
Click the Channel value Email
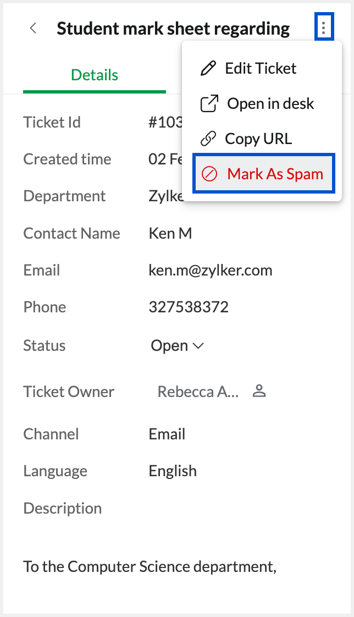167,434
